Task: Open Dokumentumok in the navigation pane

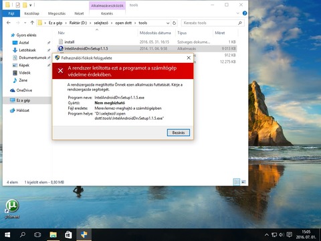Action: 32,58
